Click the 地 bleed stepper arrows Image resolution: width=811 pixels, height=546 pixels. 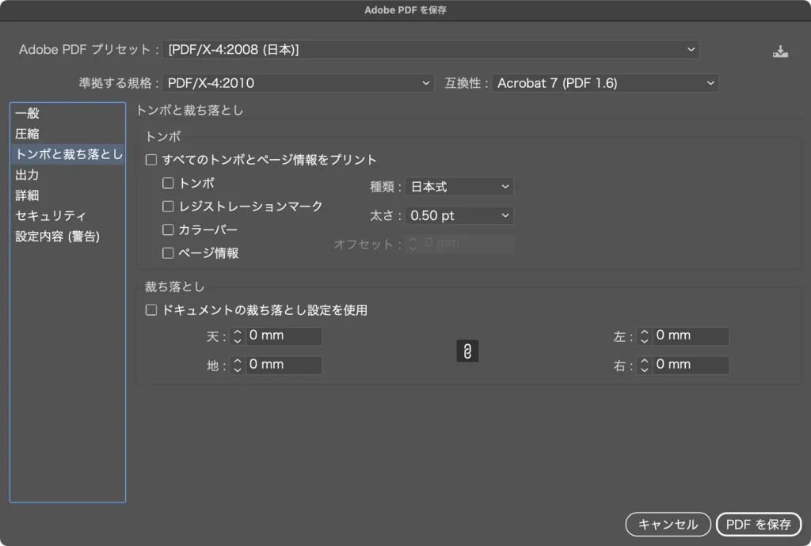[x=238, y=366]
